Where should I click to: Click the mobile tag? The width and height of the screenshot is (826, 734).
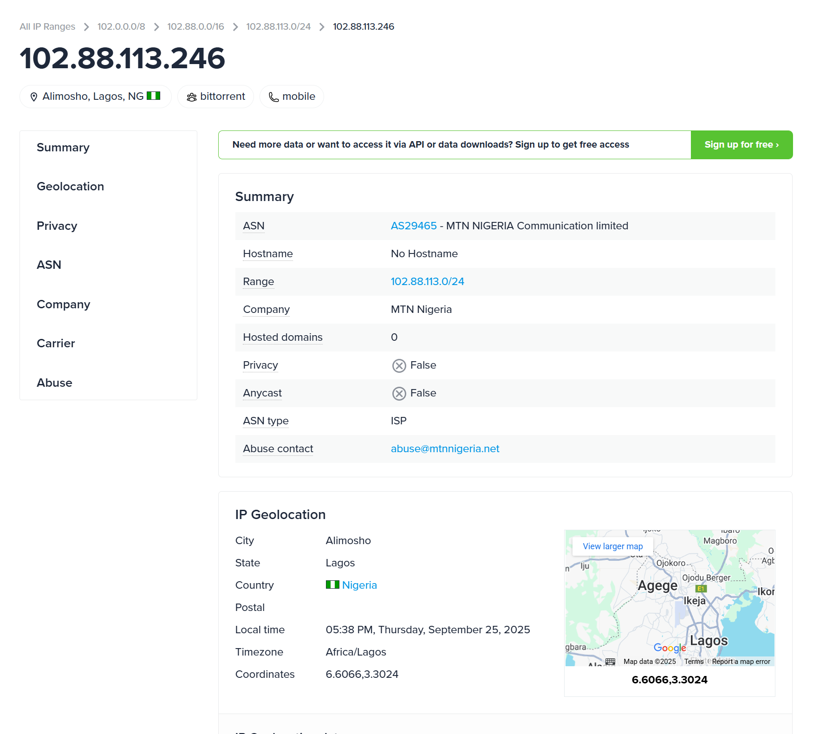[x=292, y=97]
